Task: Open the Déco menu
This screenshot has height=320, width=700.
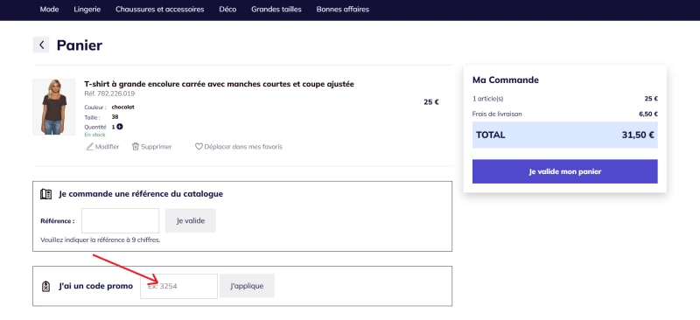Action: click(227, 10)
